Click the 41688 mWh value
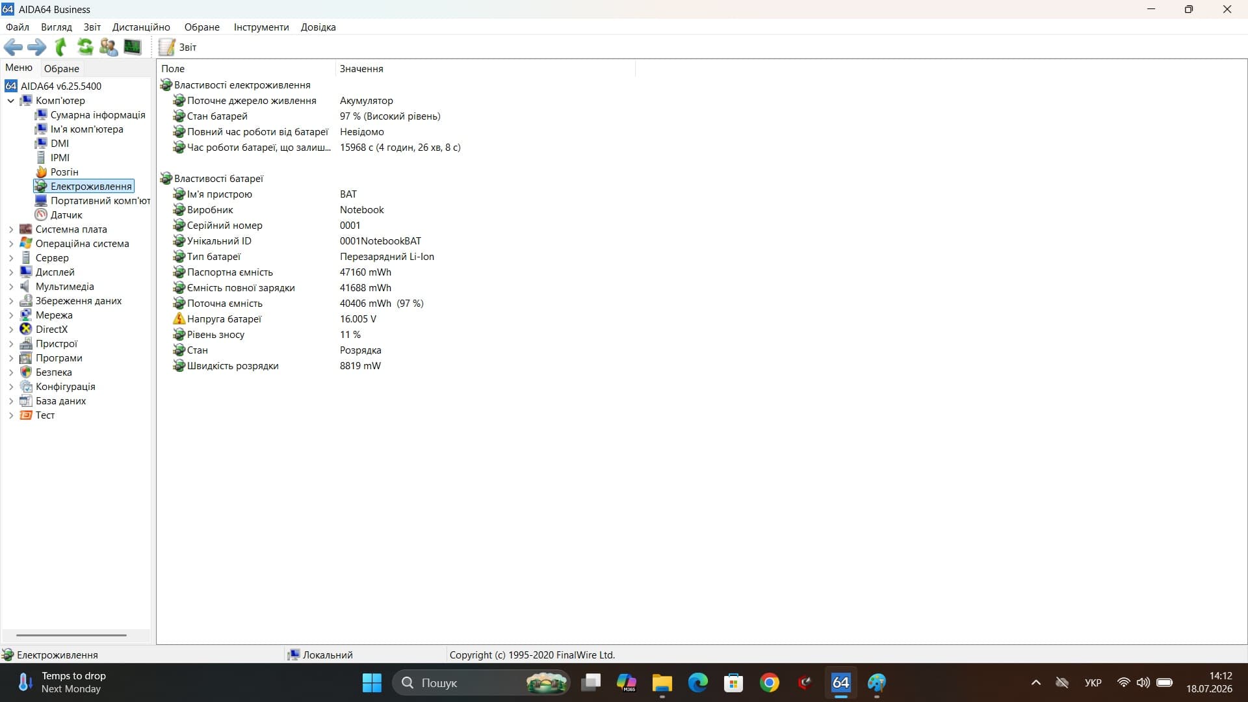The image size is (1248, 702). point(365,288)
